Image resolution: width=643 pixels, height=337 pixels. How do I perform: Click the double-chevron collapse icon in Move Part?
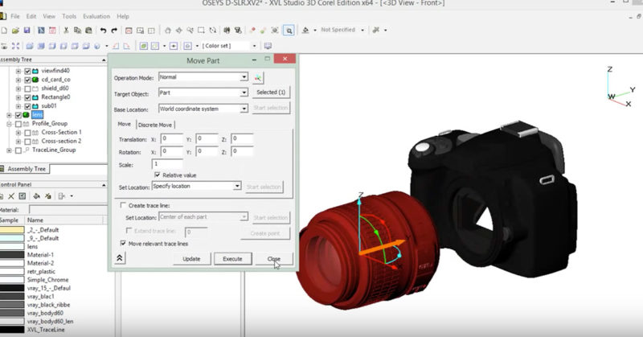point(119,258)
